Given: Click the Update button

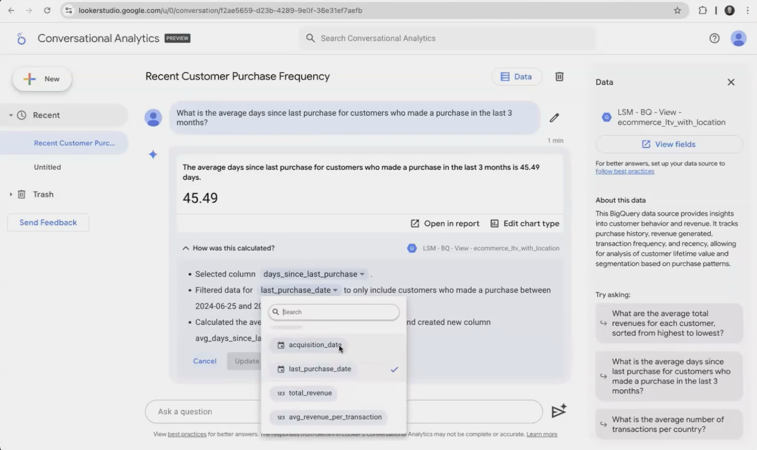Looking at the screenshot, I should click(x=247, y=361).
